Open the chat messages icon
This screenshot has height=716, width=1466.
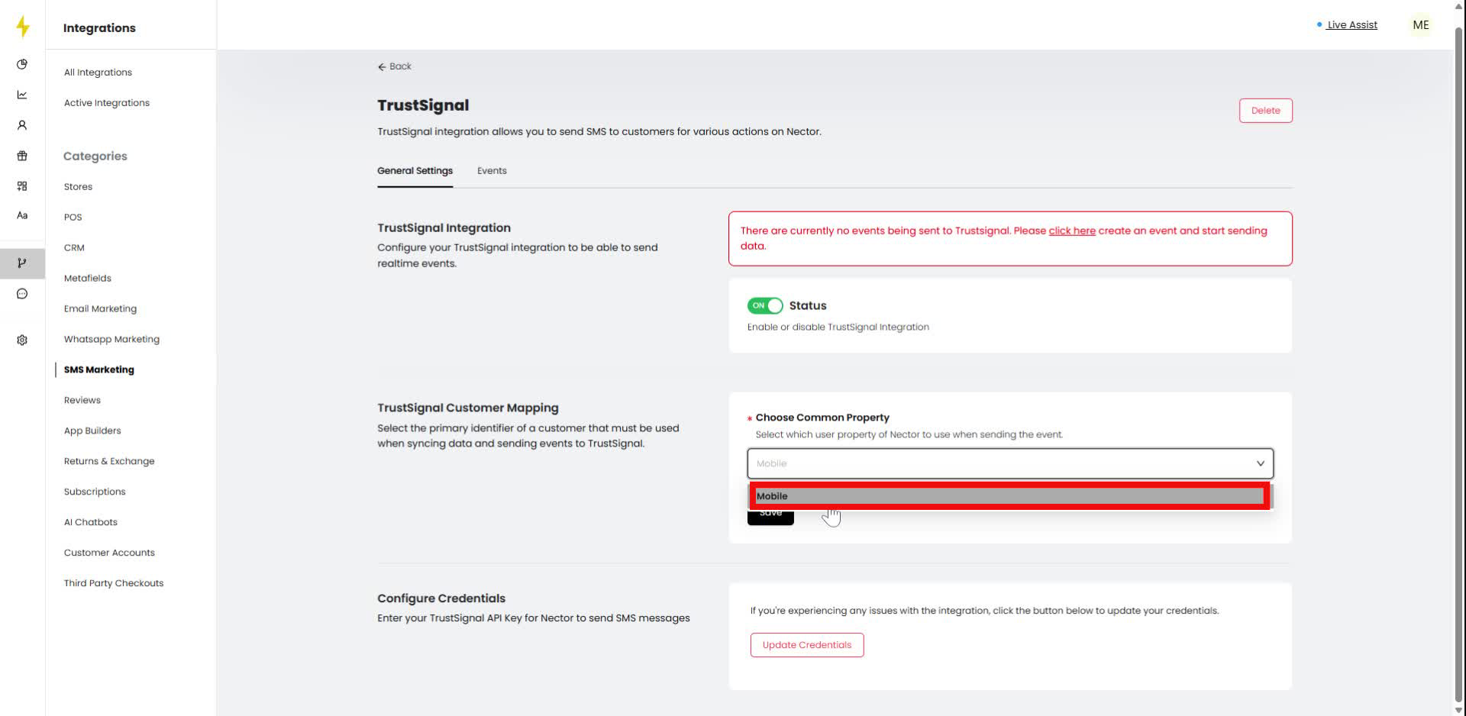point(22,293)
